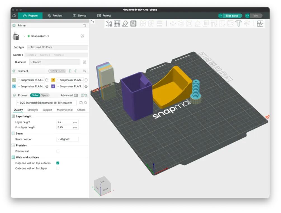Screen dimensions: 281x213
Task: Switch to the Device tab
Action: point(79,16)
